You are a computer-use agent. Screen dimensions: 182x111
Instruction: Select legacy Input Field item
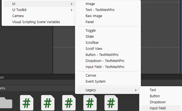pyautogui.click(x=161, y=108)
